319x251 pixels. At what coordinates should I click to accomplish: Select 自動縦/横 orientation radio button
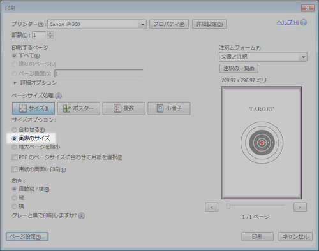tap(14, 189)
